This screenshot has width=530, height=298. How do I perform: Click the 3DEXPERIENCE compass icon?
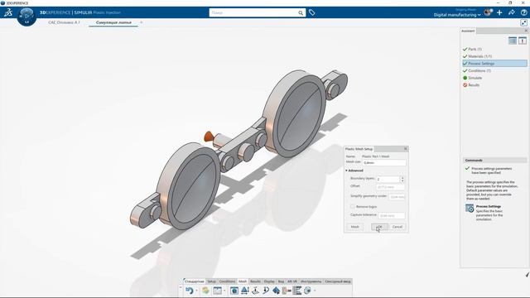26,16
